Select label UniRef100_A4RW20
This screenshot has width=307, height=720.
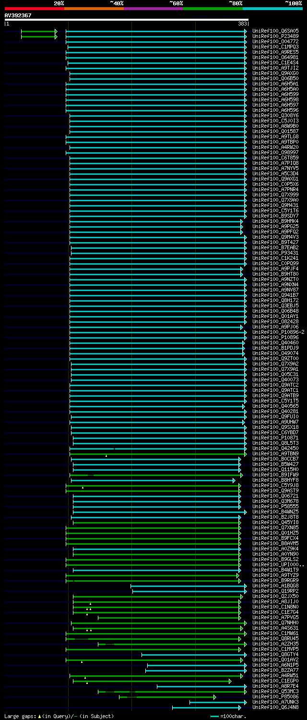pyautogui.click(x=275, y=147)
